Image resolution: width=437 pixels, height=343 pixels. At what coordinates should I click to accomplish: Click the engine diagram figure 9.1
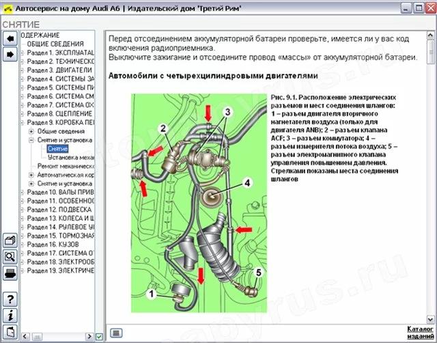click(199, 203)
